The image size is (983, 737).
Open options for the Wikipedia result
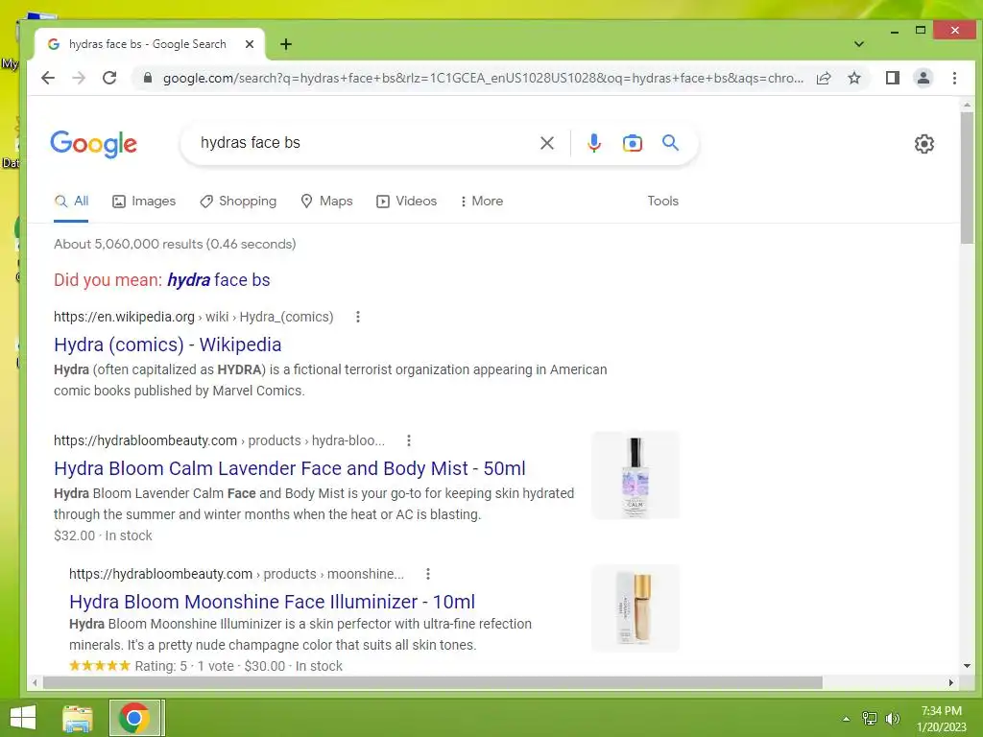pos(358,317)
